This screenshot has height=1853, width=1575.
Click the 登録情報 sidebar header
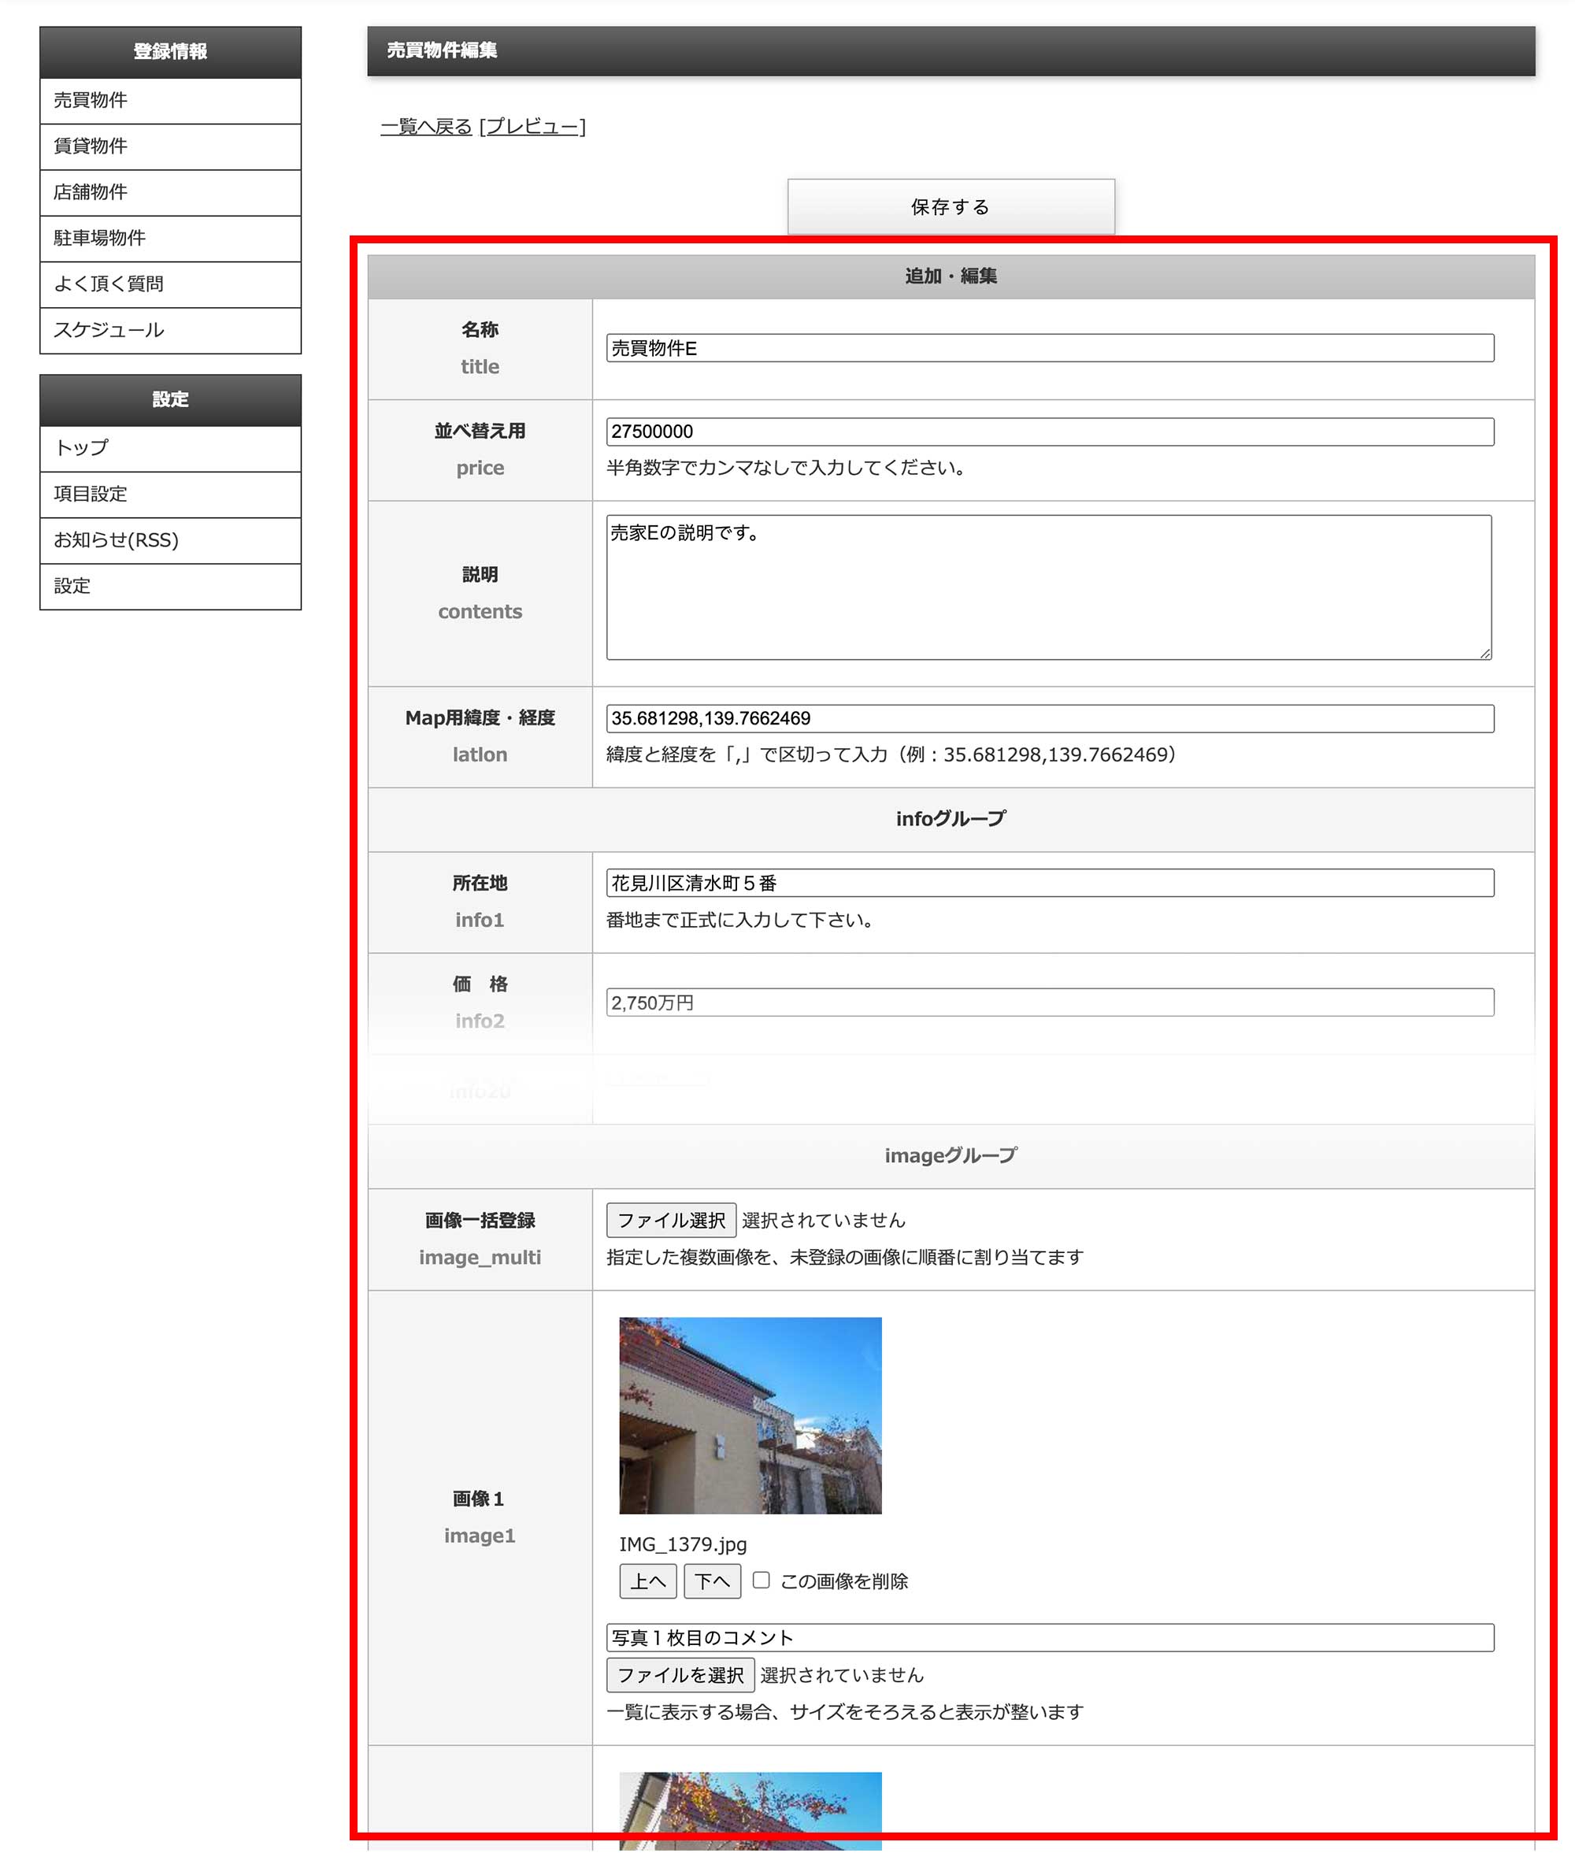[169, 52]
